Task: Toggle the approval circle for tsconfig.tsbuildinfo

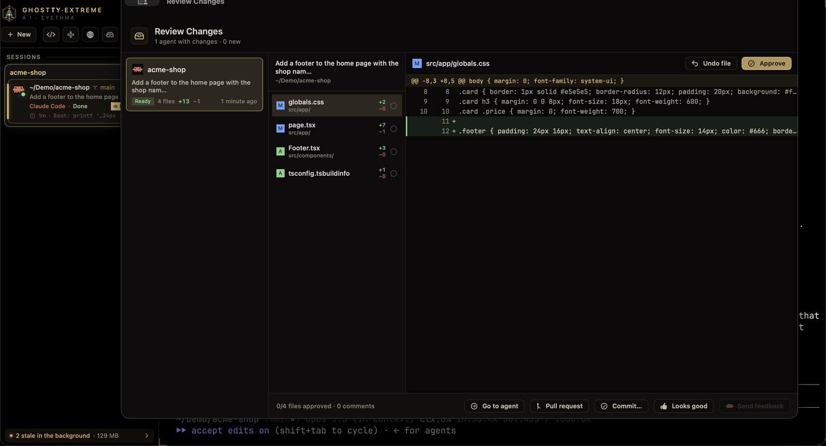Action: click(393, 174)
